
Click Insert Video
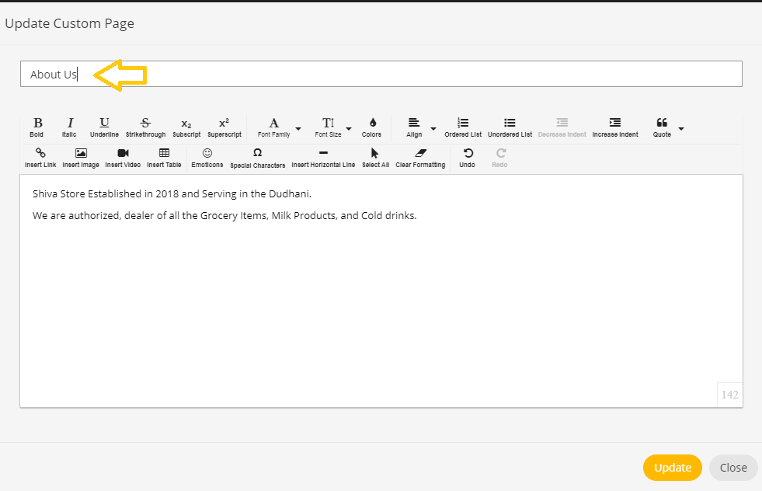(123, 158)
